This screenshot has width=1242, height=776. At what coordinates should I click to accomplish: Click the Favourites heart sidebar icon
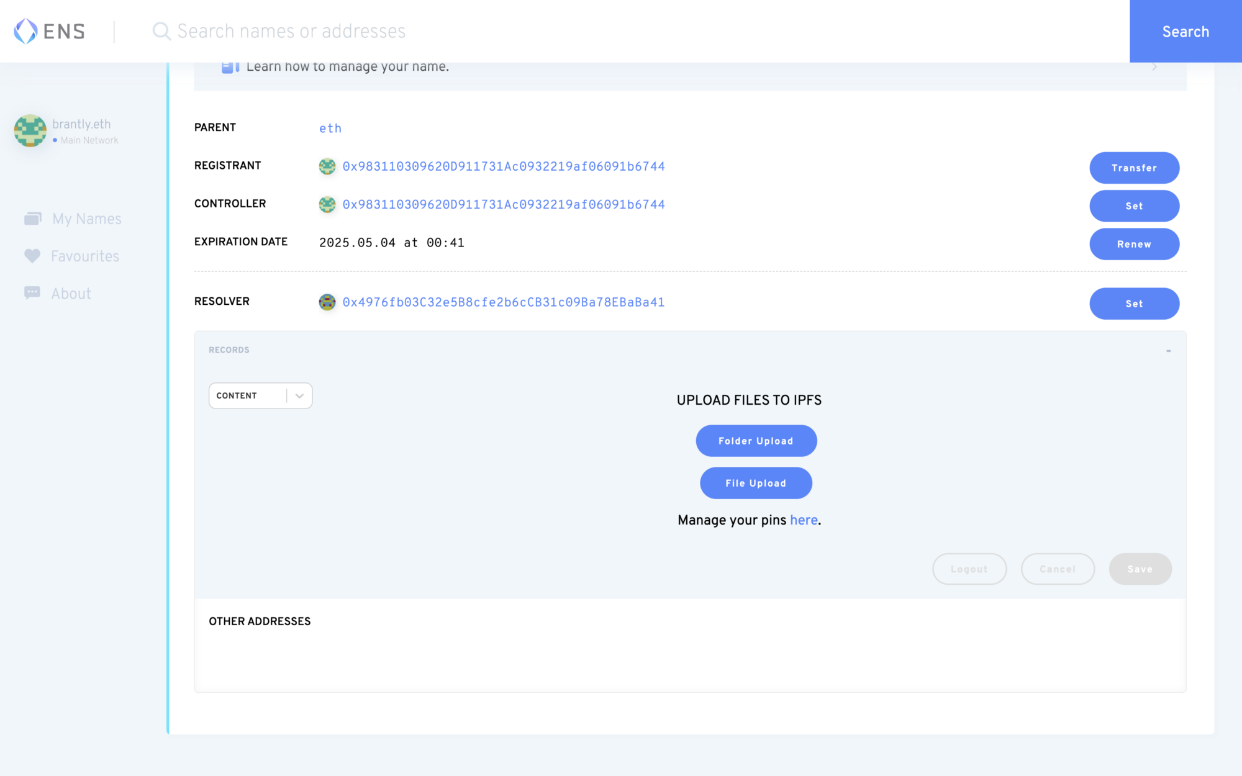point(32,256)
